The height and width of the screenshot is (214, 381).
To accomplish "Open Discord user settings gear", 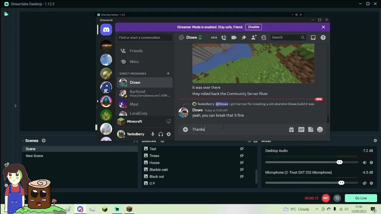I will tap(169, 134).
